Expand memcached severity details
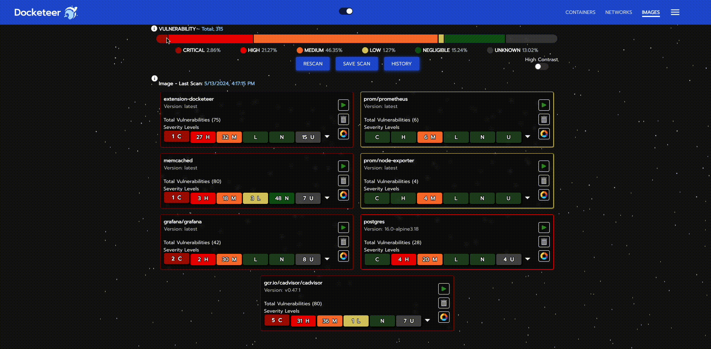This screenshot has height=349, width=711. (327, 198)
